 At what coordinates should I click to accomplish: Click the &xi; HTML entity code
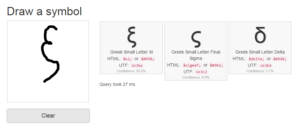[x=128, y=59]
